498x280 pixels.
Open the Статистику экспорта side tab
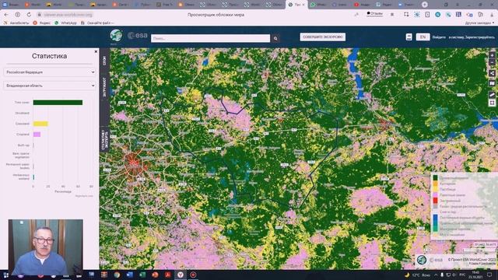pos(104,139)
